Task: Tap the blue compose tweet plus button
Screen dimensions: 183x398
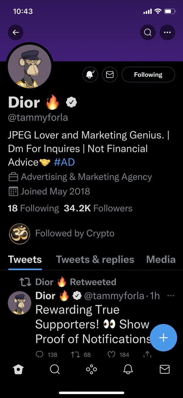Action: pos(164,338)
